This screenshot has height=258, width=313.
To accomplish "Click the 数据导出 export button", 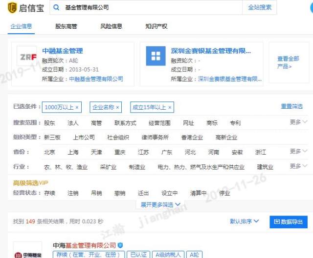I will pyautogui.click(x=289, y=222).
